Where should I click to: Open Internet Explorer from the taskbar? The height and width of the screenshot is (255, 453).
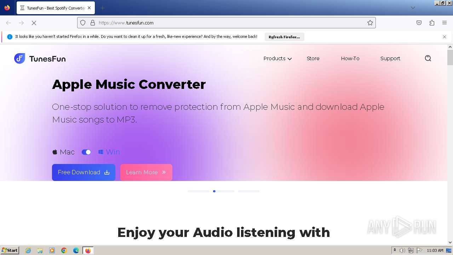click(28, 250)
